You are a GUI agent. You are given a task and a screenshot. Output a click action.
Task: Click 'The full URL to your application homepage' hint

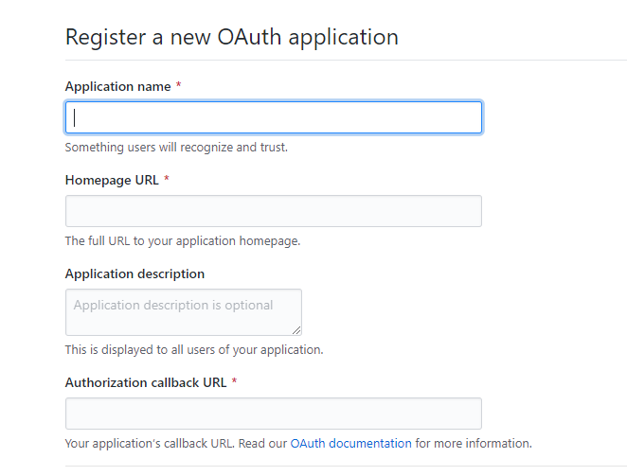[x=182, y=240]
